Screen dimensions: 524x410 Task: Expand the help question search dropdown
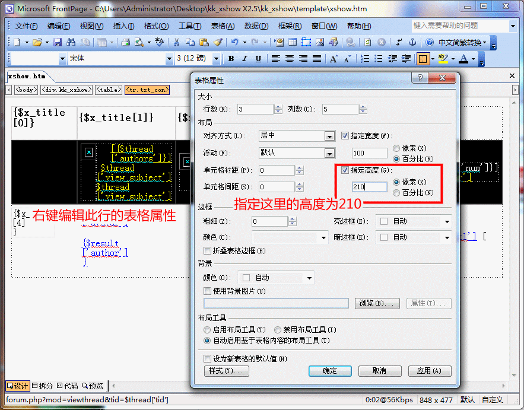(x=513, y=26)
